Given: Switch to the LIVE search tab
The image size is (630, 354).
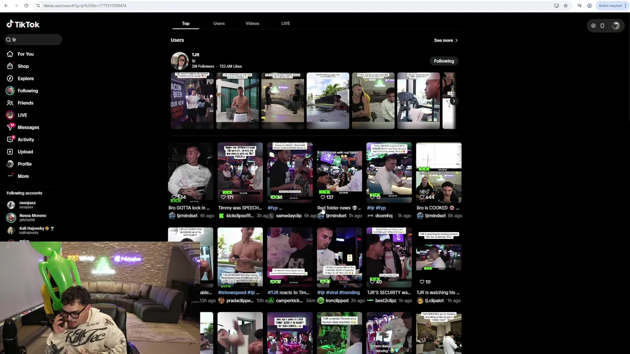Looking at the screenshot, I should pyautogui.click(x=285, y=23).
